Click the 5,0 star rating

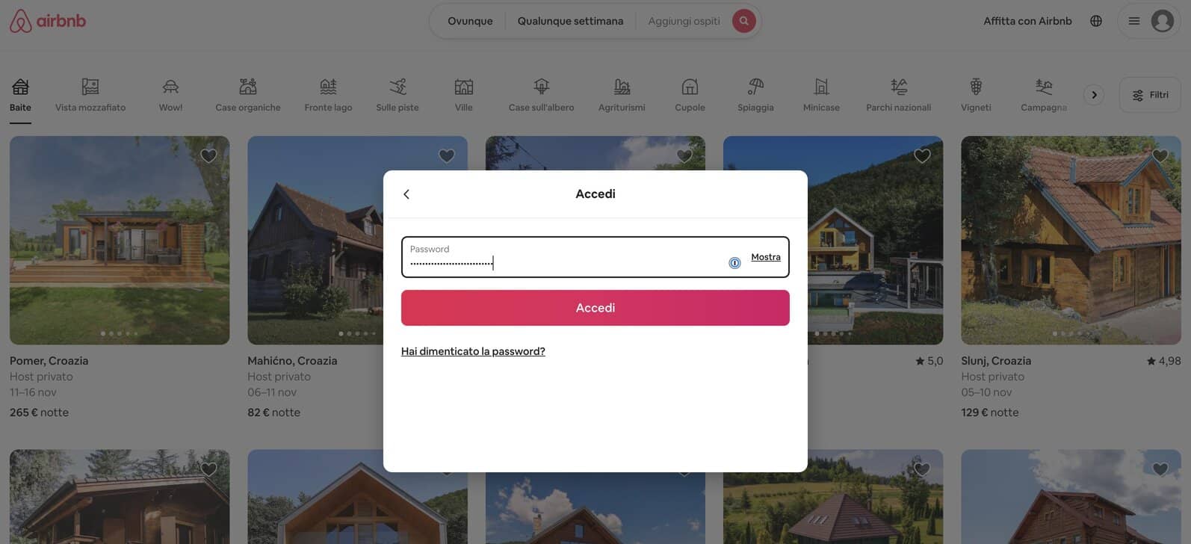(x=929, y=361)
